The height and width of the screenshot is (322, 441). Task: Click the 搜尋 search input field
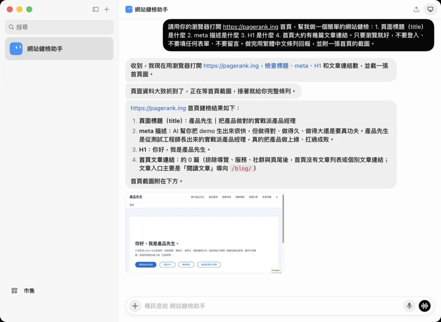point(59,27)
